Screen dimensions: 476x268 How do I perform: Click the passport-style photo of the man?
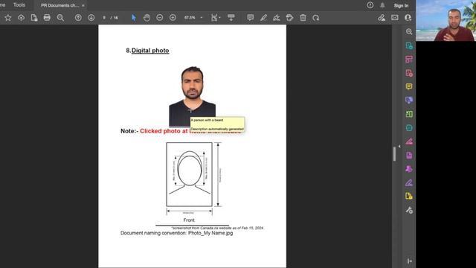[192, 96]
